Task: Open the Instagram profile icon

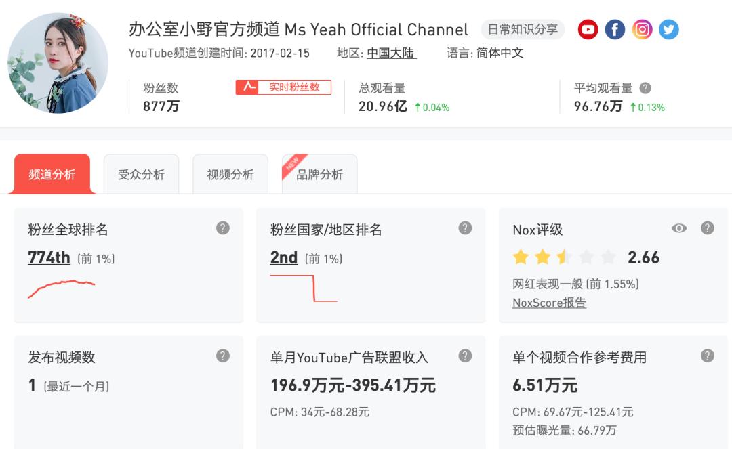Action: tap(642, 29)
